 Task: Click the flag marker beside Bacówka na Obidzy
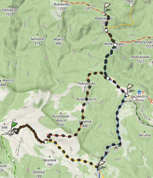130,90
